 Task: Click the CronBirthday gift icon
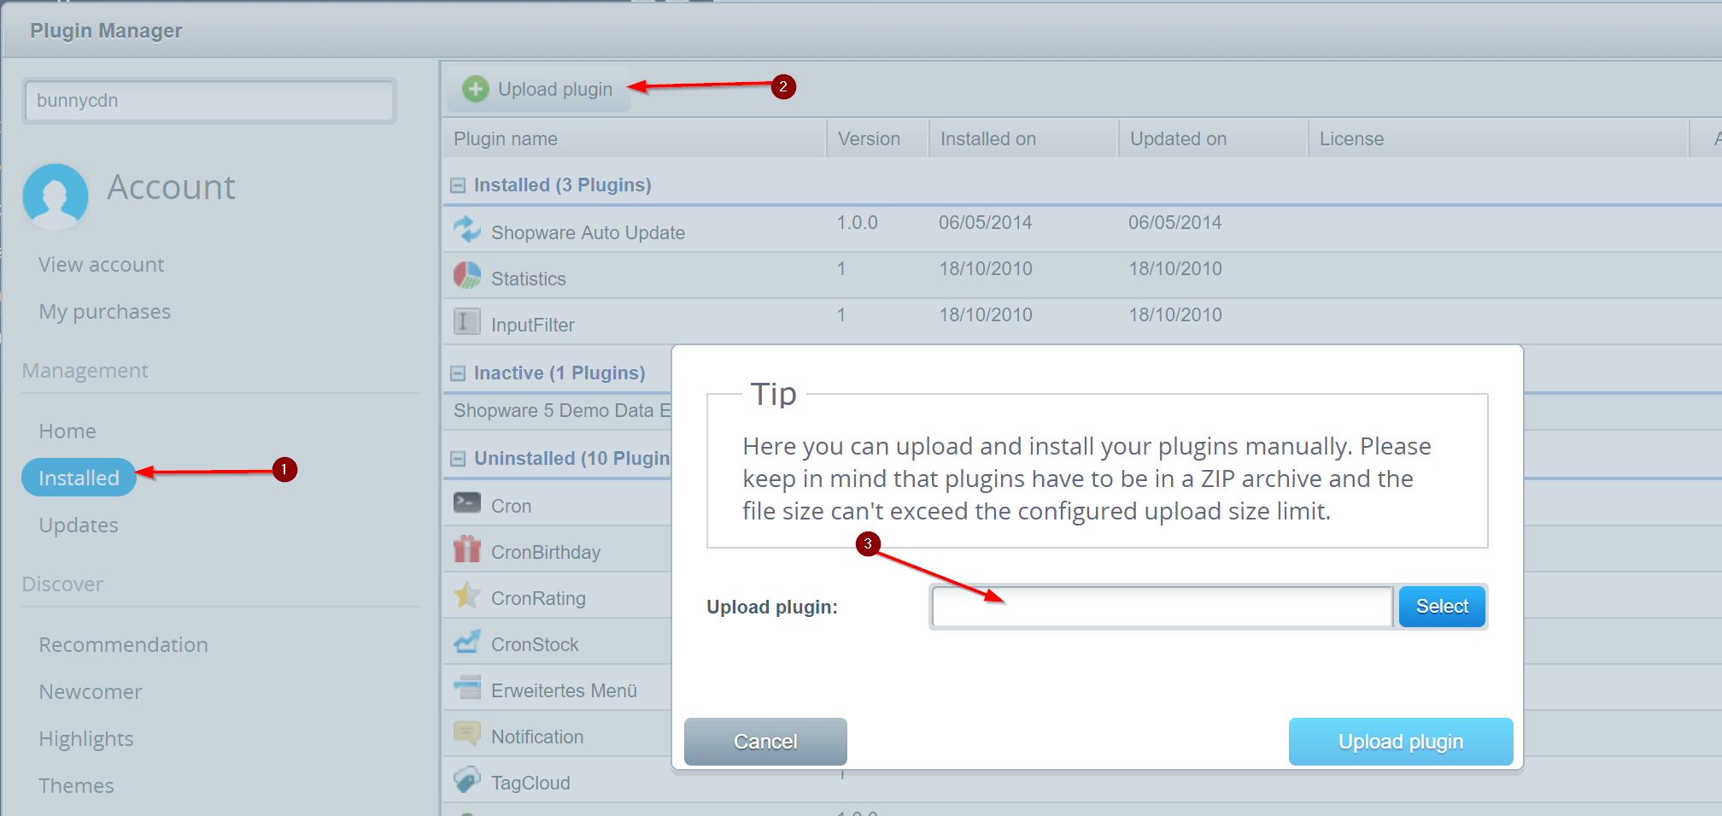click(x=467, y=549)
